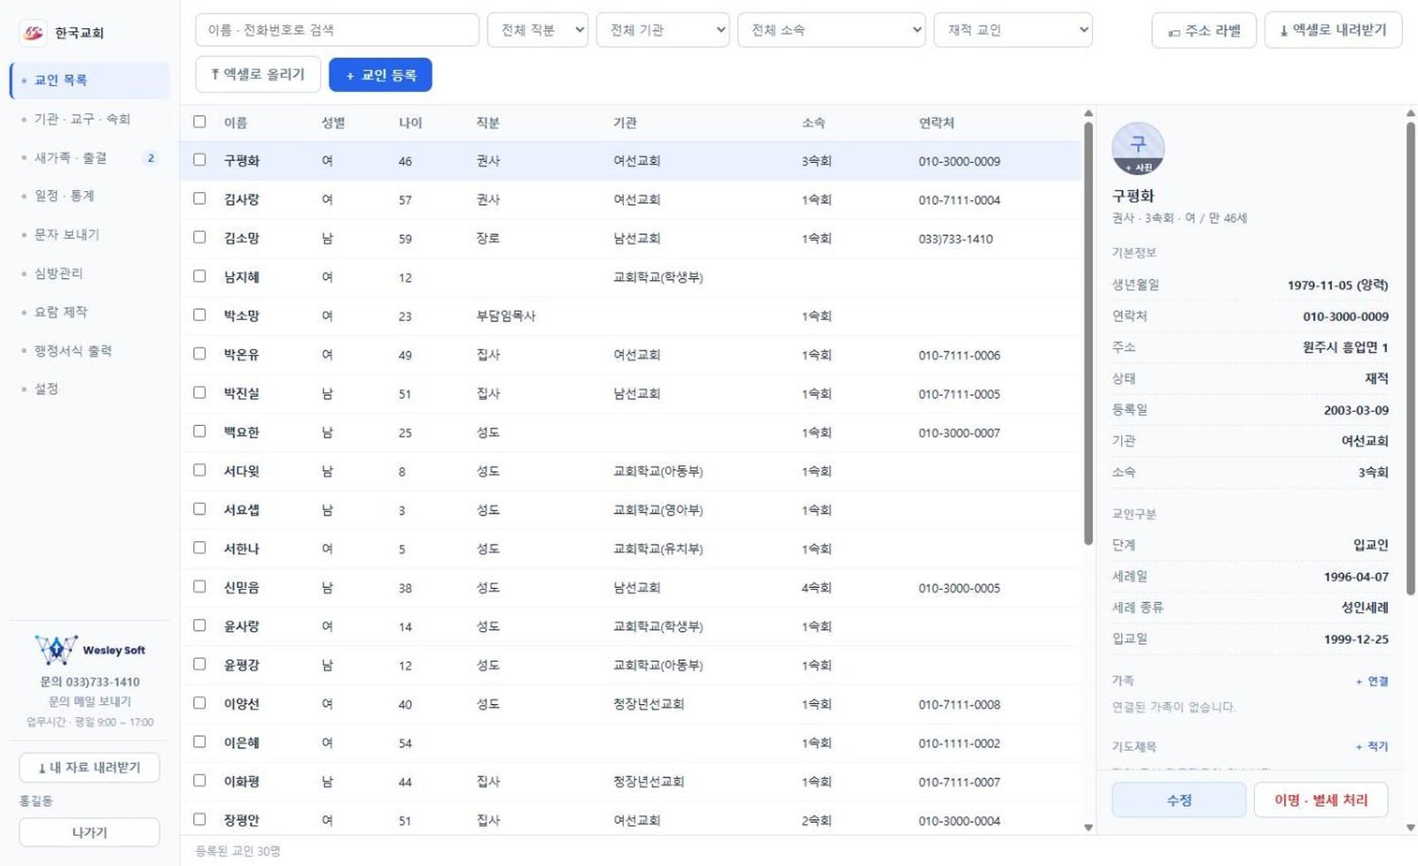Click 등록된 교인 30명 footer text
1418x866 pixels.
[x=238, y=851]
